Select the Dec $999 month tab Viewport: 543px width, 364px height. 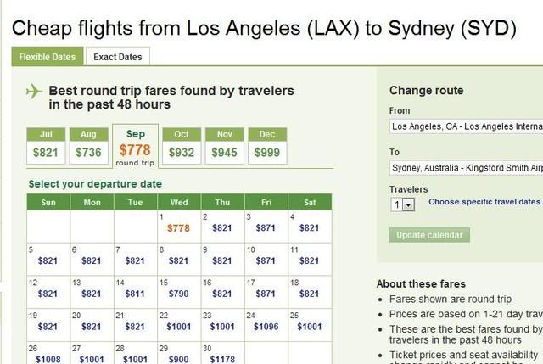[x=267, y=146]
